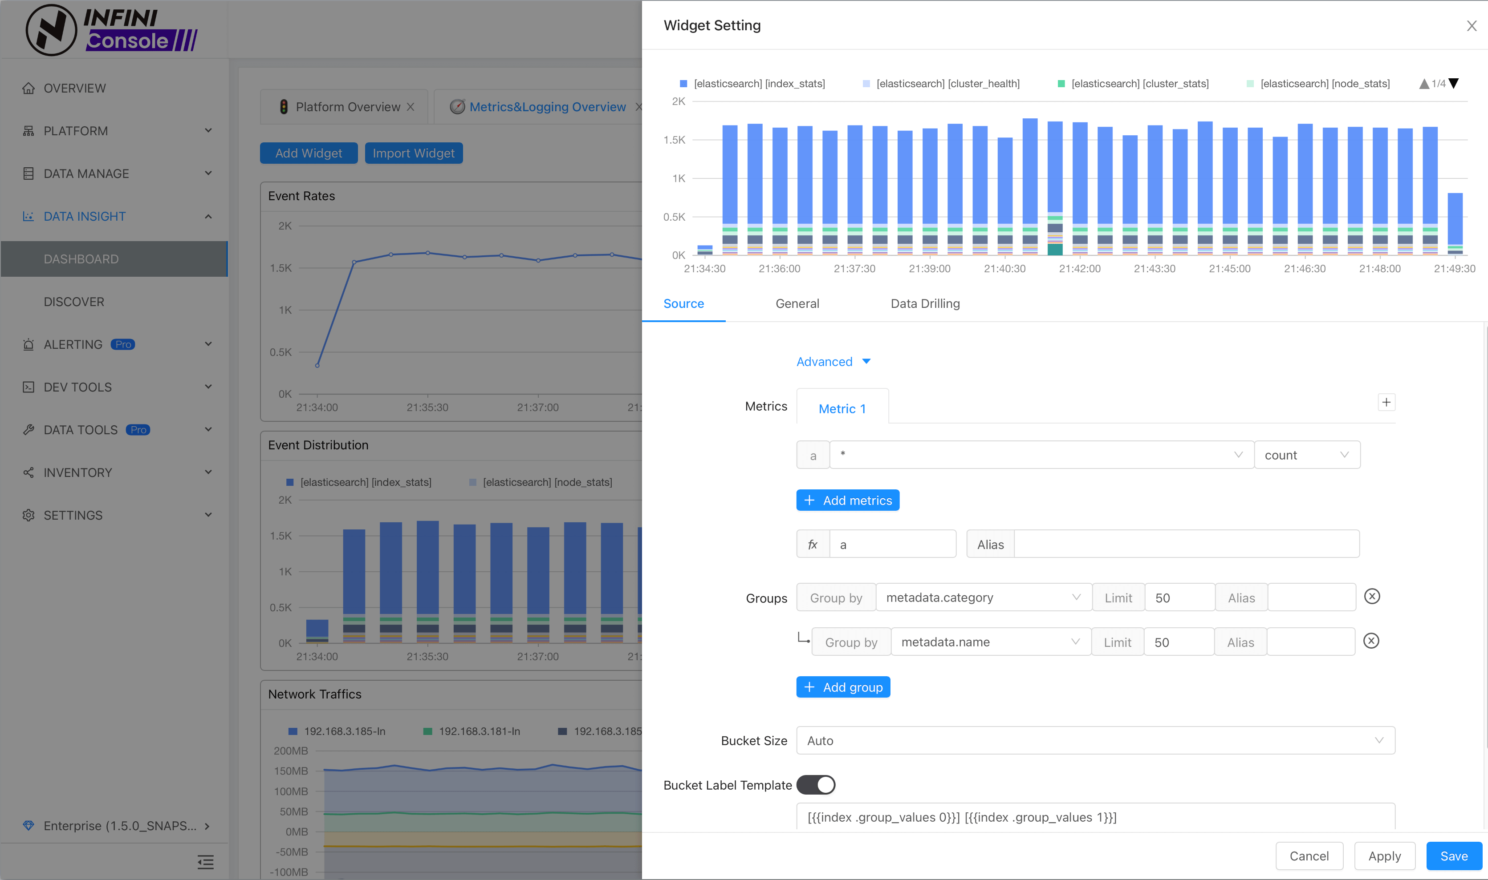Click the metric Alias input field

pyautogui.click(x=1187, y=544)
